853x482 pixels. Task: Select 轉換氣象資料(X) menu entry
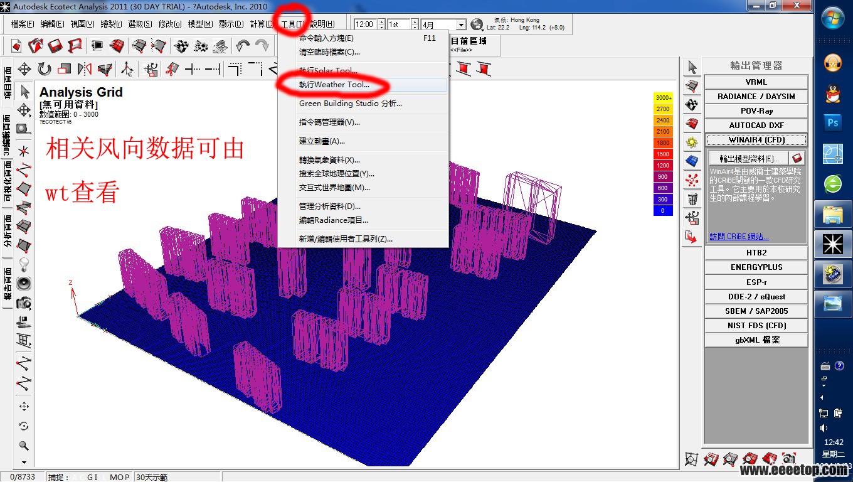pos(363,160)
